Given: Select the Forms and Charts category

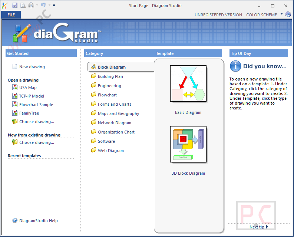Looking at the screenshot, I should tap(115, 104).
